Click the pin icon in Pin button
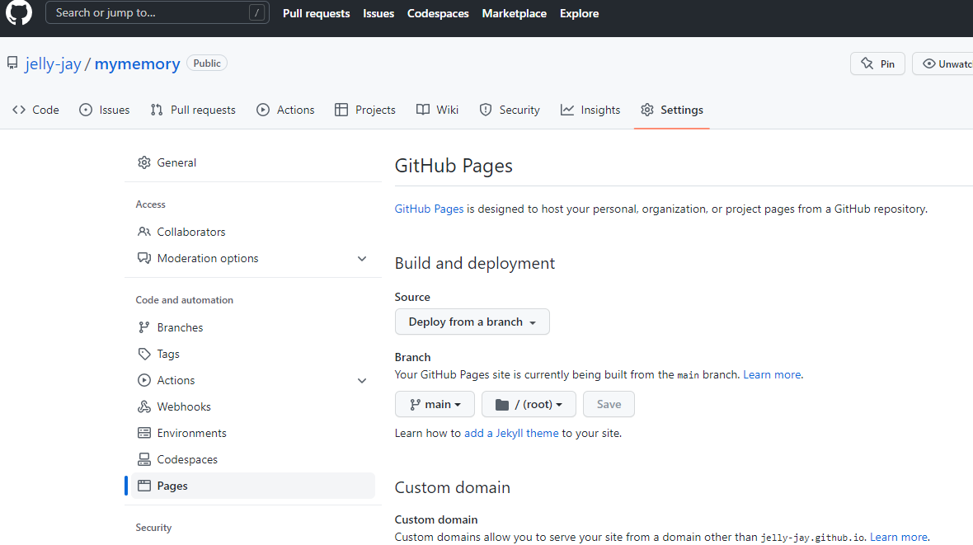Screen dimensions: 973x545 (867, 63)
